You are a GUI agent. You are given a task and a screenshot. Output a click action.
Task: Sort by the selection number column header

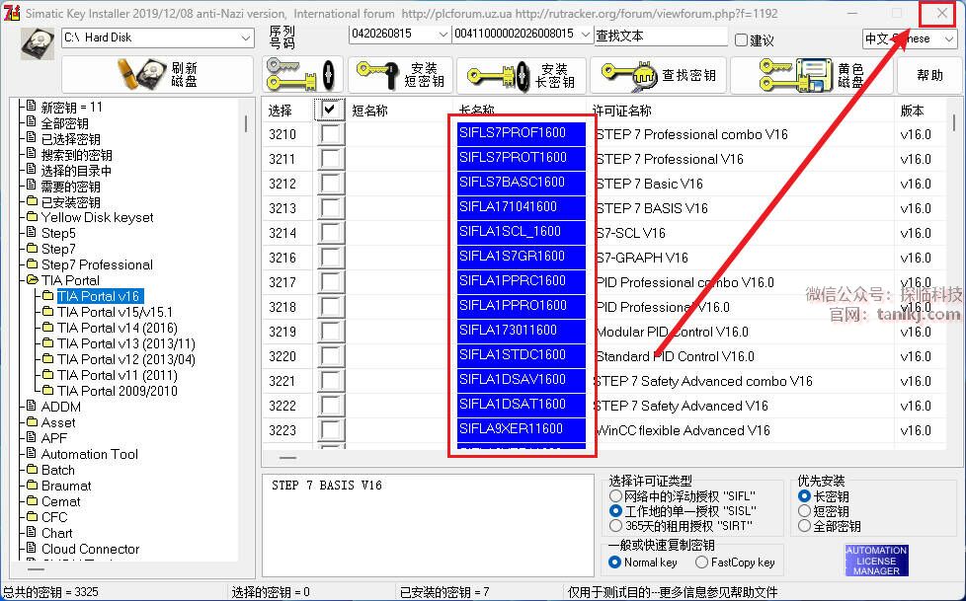(x=281, y=111)
